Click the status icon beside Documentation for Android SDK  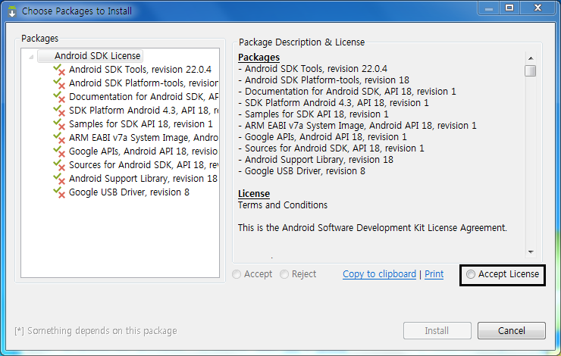click(59, 97)
